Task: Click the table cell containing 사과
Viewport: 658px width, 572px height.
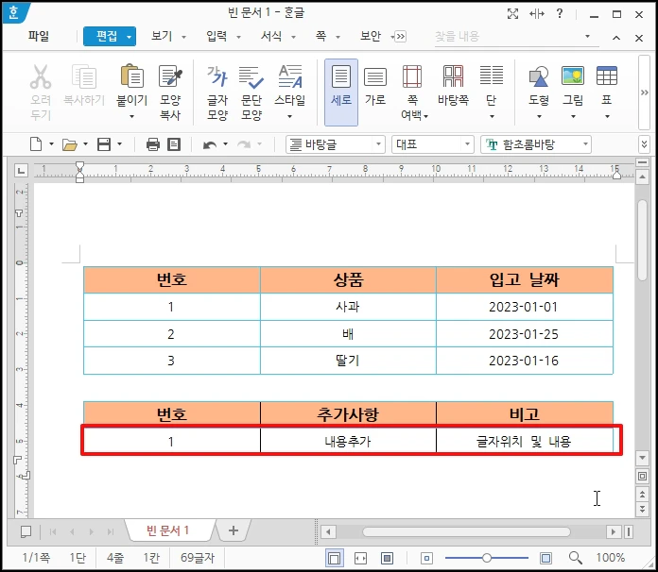Action: (348, 307)
